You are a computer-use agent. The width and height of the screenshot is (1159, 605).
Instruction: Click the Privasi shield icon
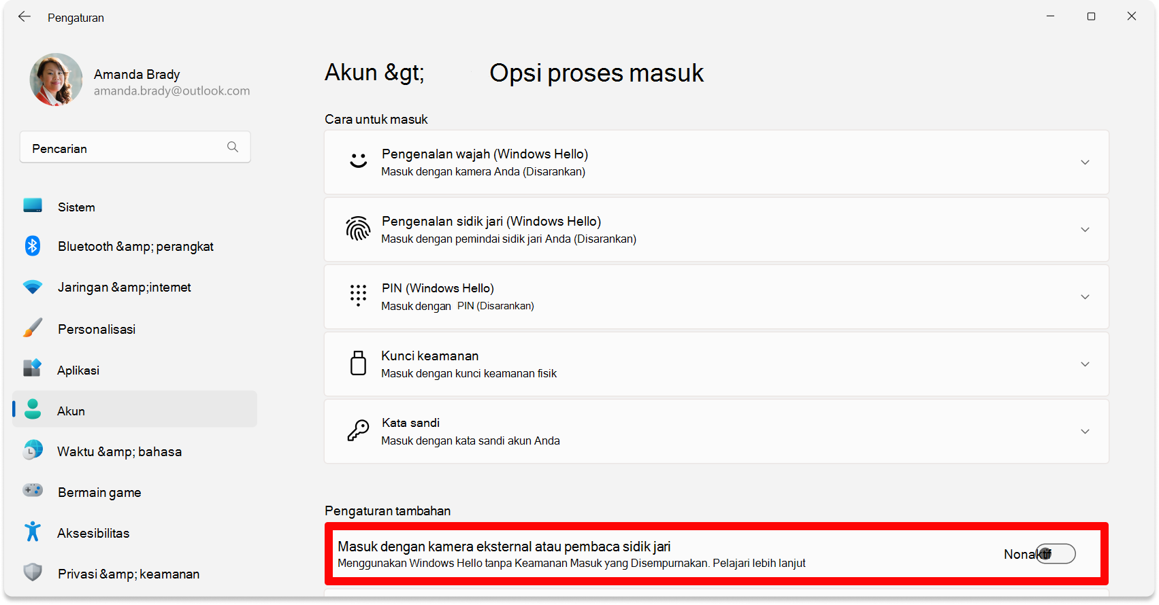[33, 572]
